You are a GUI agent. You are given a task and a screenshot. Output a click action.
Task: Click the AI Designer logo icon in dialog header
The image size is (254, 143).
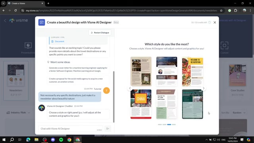(x=42, y=22)
